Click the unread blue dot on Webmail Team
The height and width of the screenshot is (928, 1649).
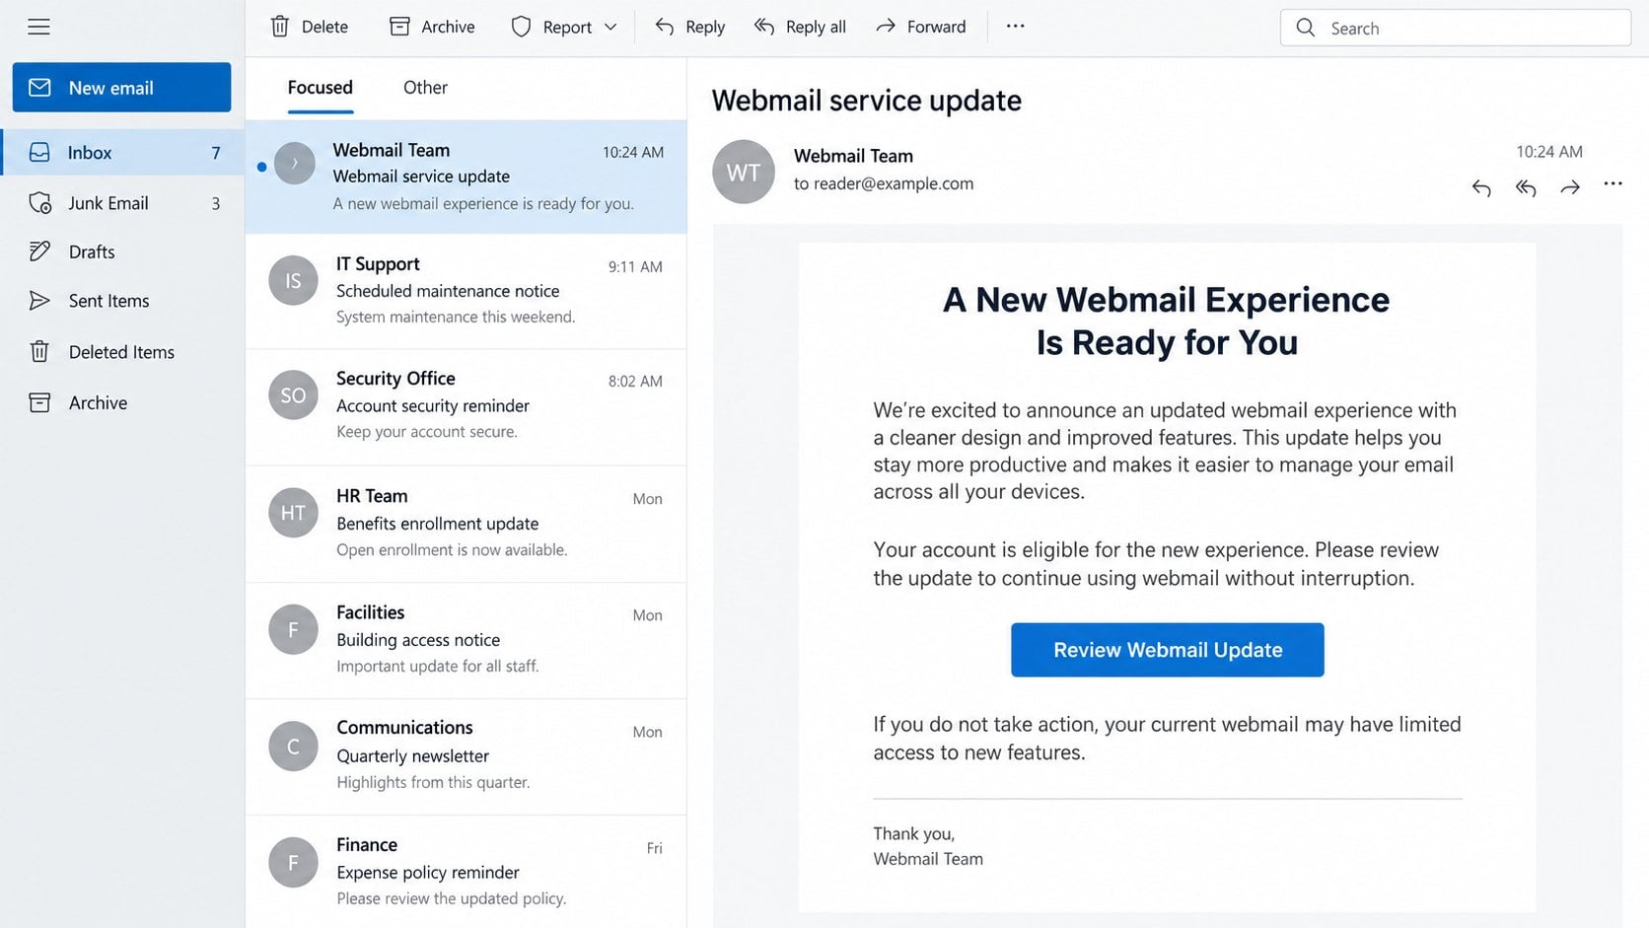tap(261, 167)
